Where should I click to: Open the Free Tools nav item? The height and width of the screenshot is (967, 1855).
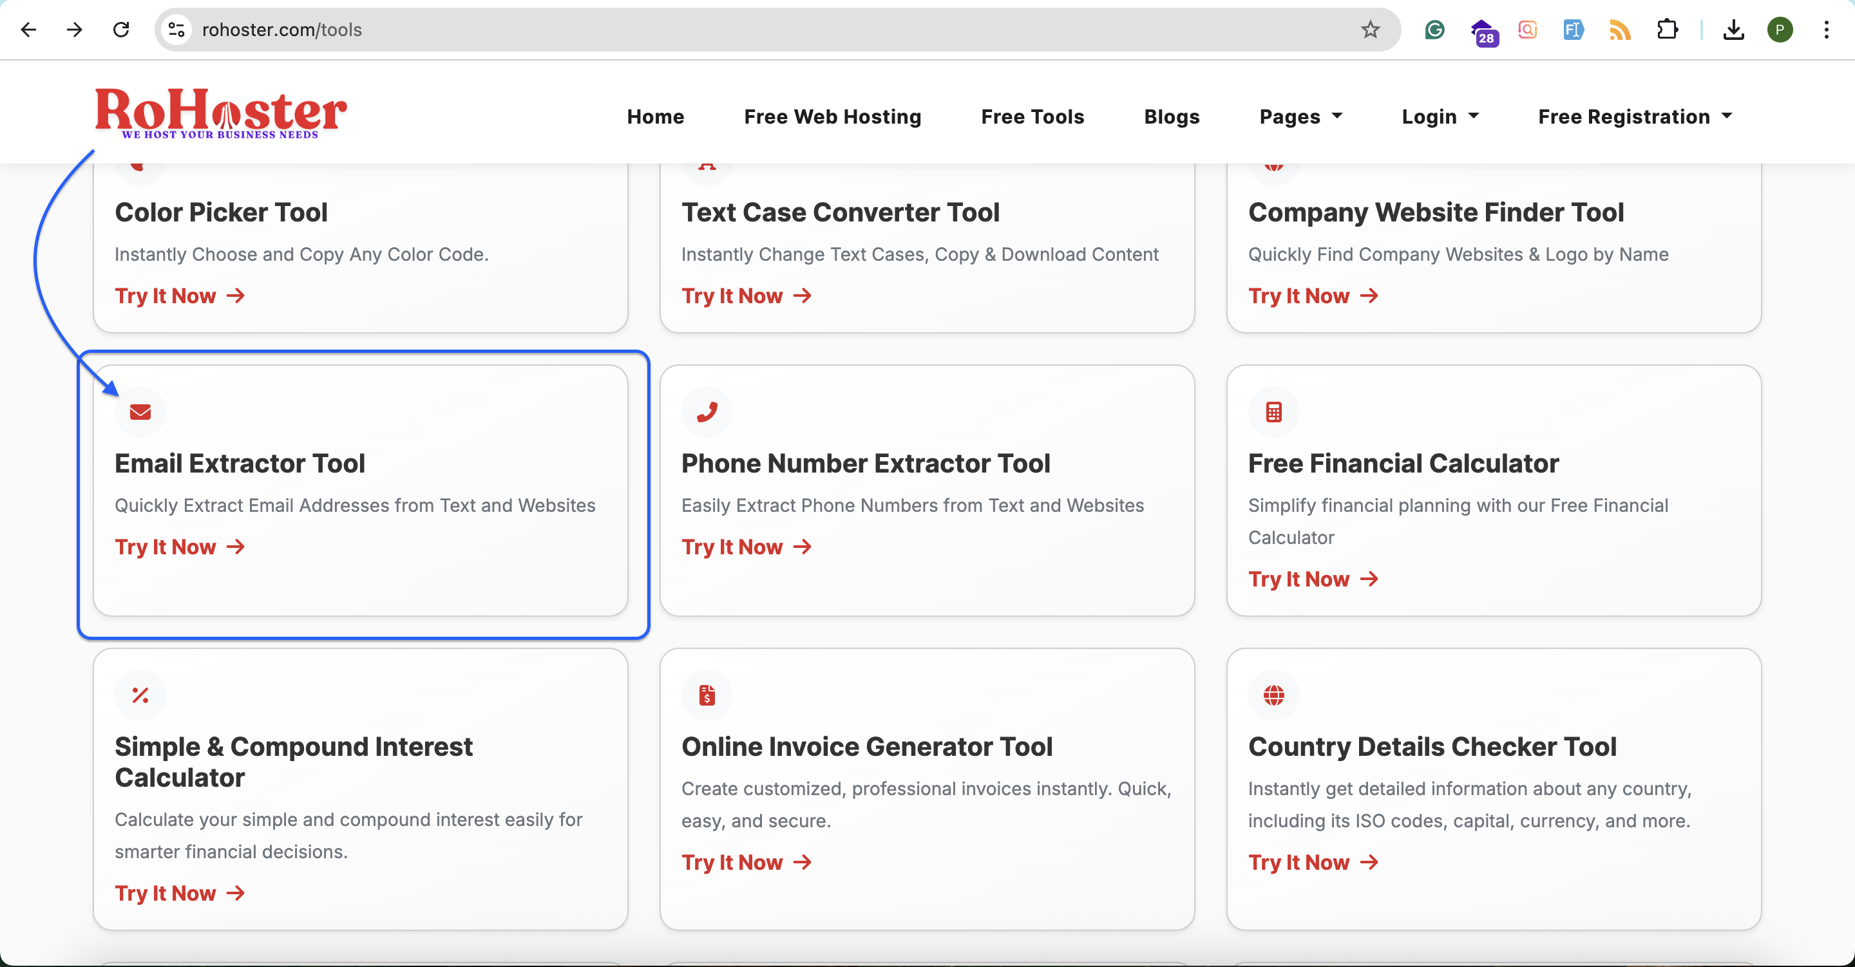click(1032, 117)
